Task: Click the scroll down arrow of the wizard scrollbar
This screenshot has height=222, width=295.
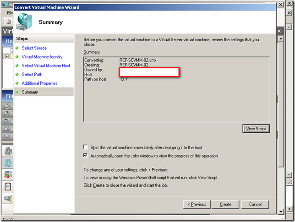Action: click(x=281, y=211)
